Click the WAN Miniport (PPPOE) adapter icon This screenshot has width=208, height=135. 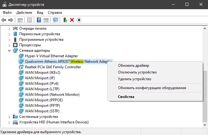point(21,100)
